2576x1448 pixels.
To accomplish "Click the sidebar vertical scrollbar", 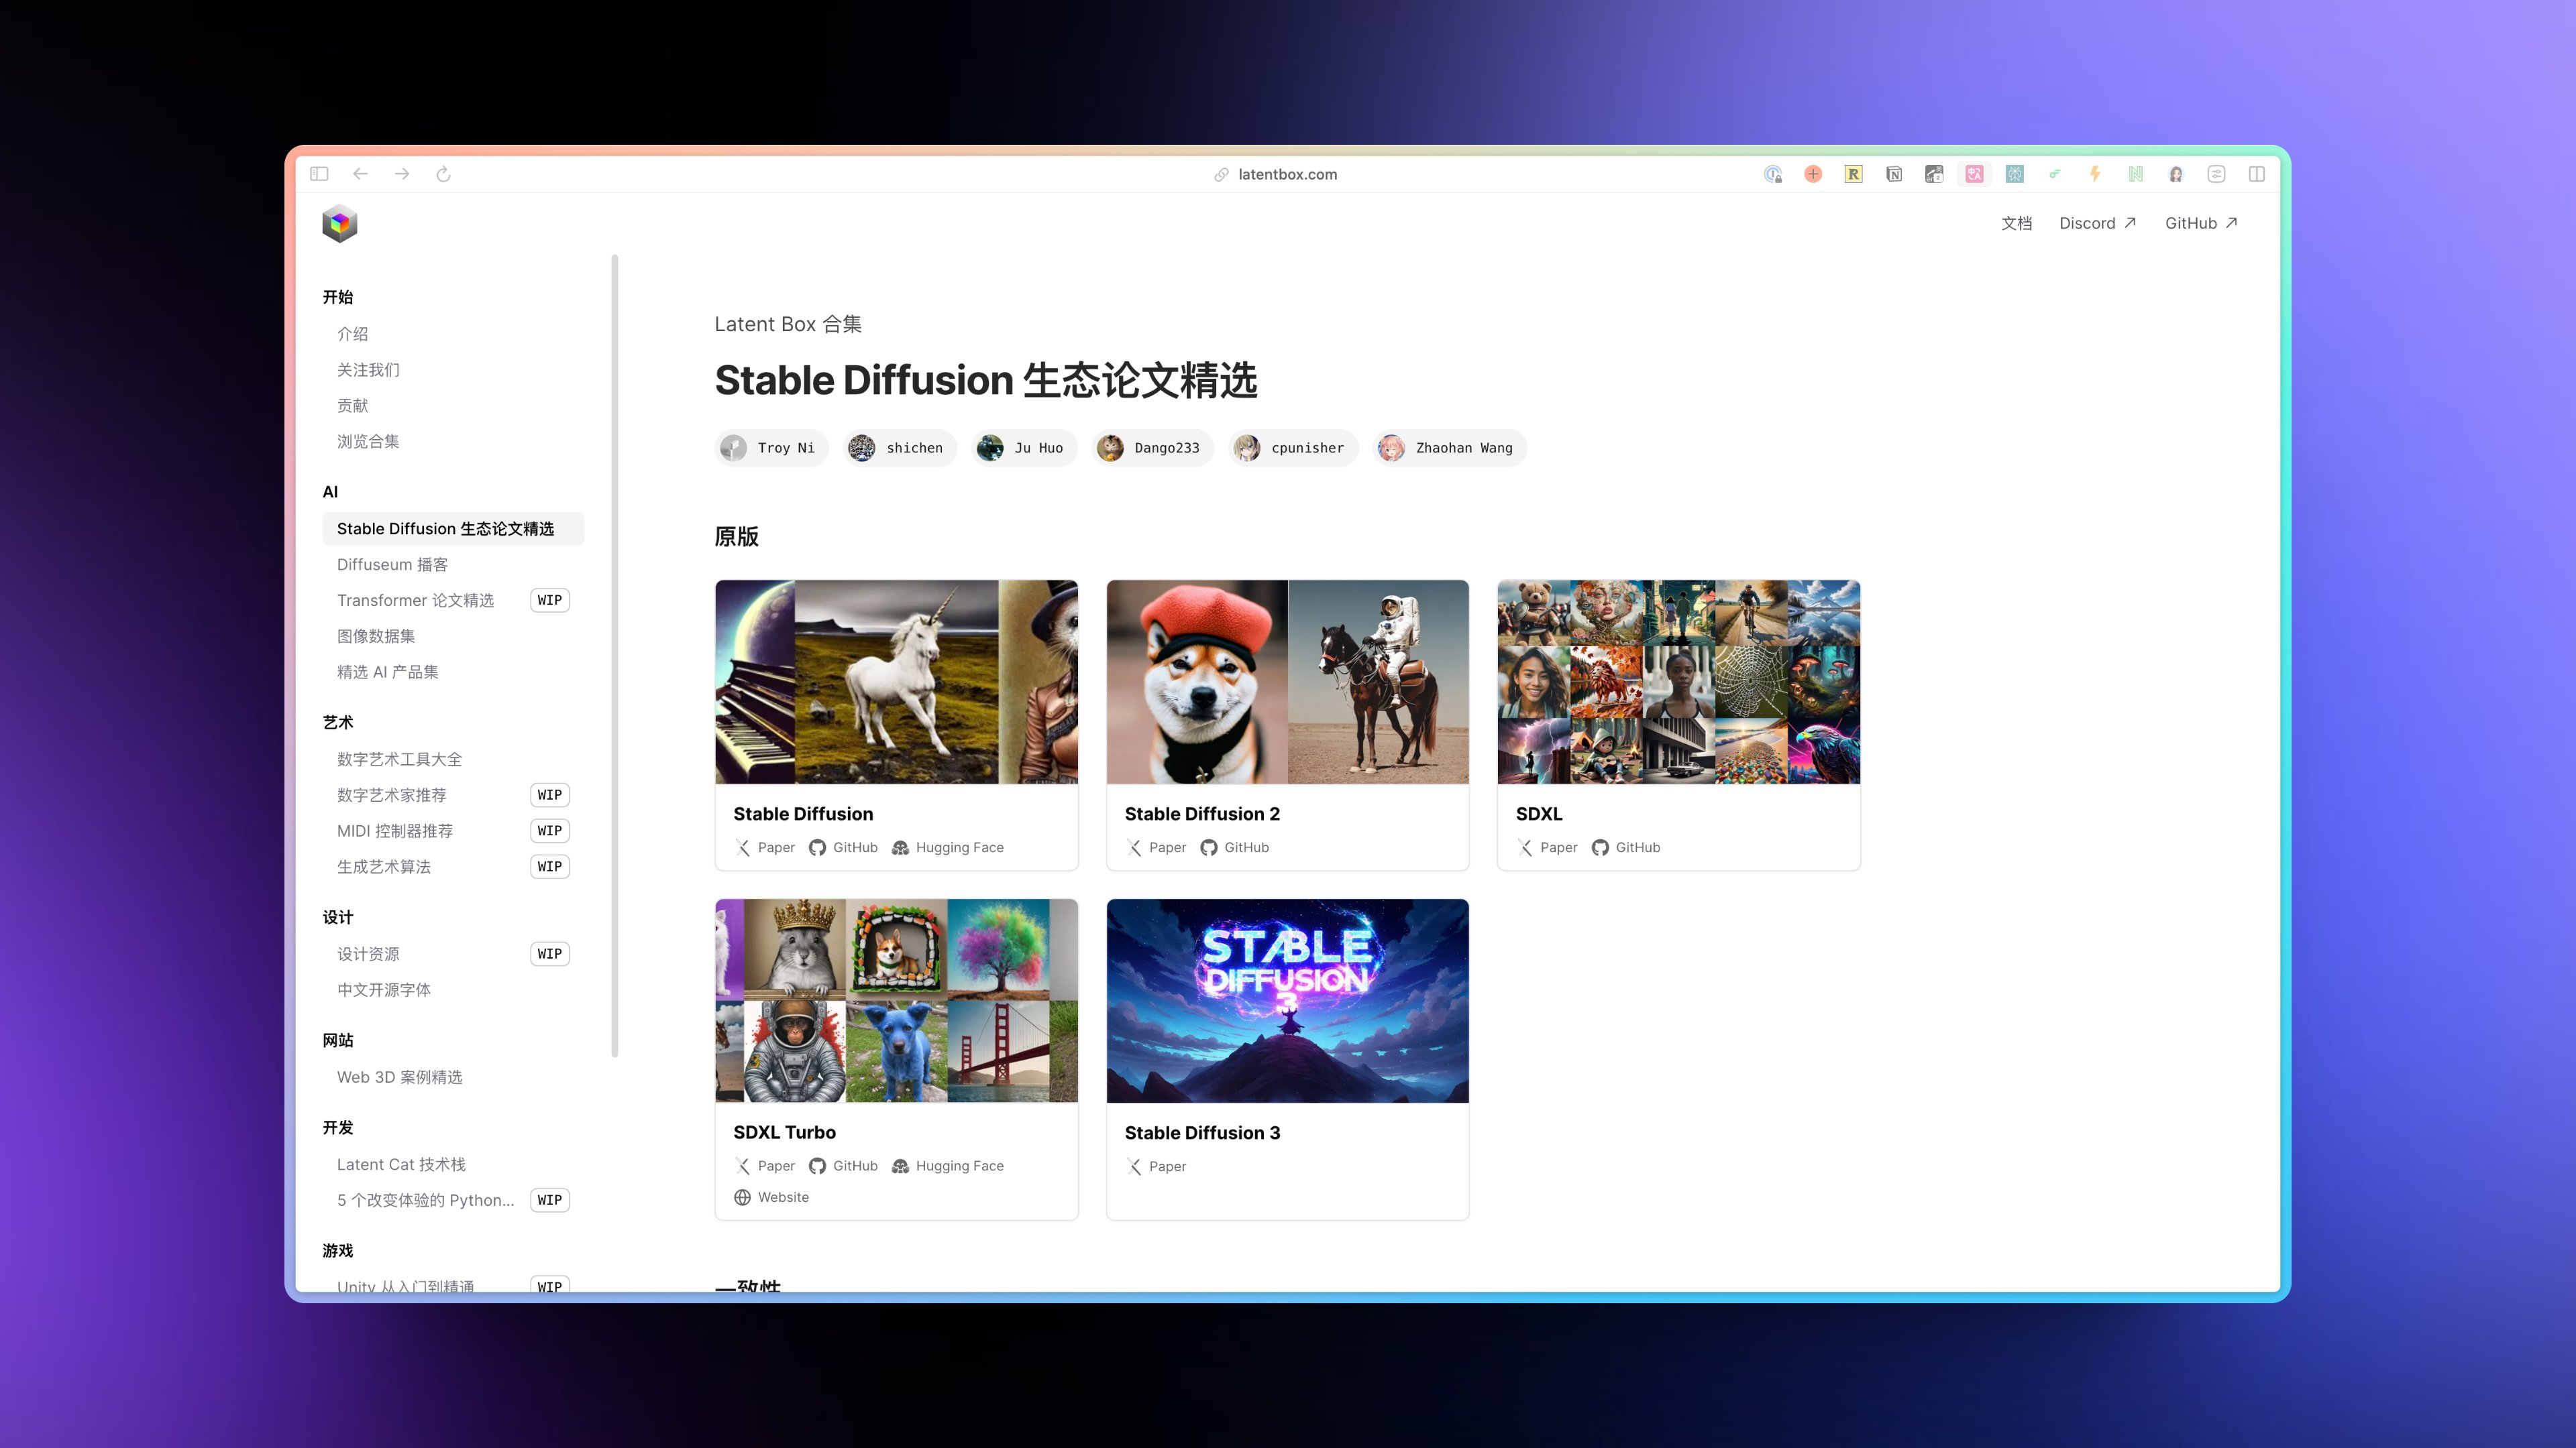I will [x=615, y=656].
